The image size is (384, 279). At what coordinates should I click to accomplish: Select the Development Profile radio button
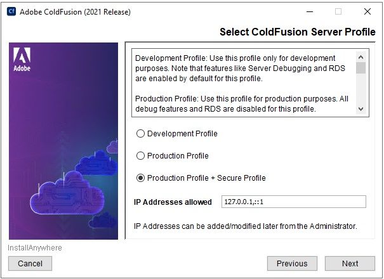(140, 134)
